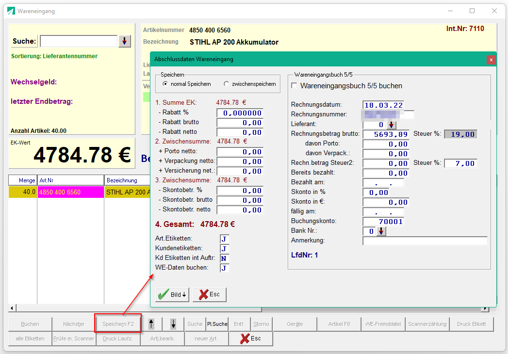Toggle the Kundenetiketten J/N box

tap(224, 249)
